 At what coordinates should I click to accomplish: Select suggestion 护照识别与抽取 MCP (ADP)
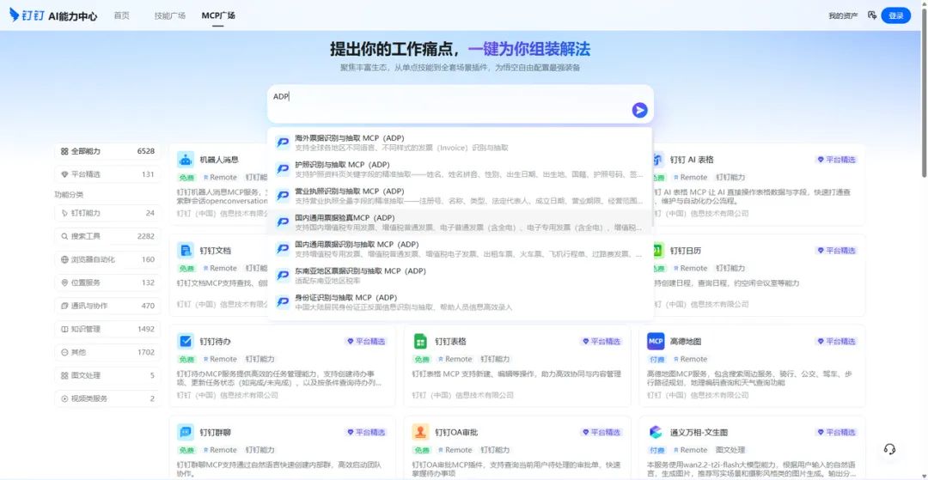point(460,169)
